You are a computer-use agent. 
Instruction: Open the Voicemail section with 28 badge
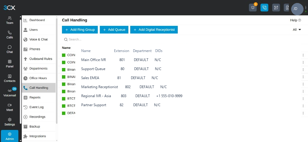coord(10,93)
